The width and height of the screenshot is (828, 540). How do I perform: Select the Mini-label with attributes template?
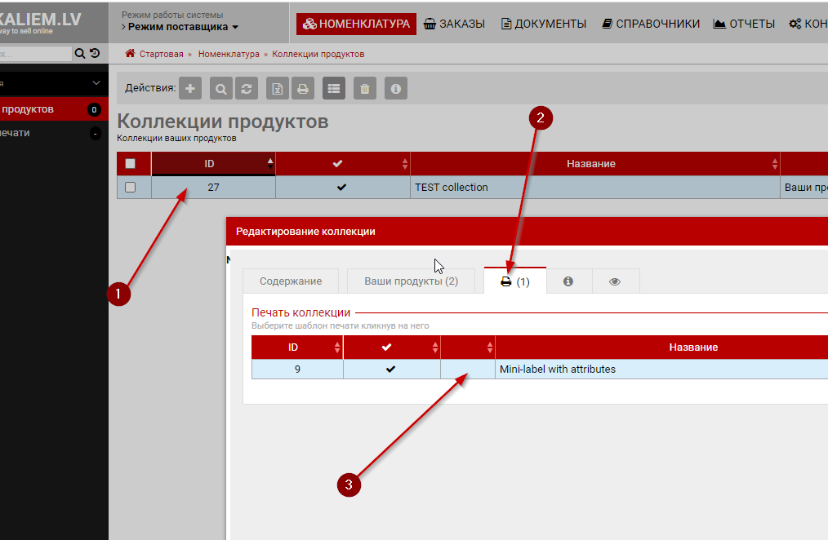click(x=557, y=370)
